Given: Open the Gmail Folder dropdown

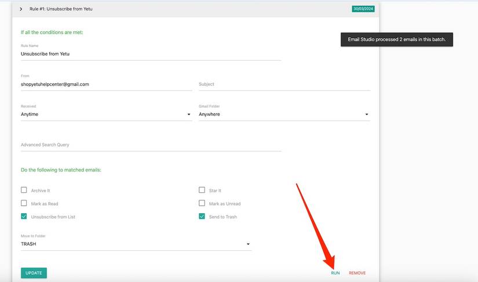Looking at the screenshot, I should tap(284, 115).
